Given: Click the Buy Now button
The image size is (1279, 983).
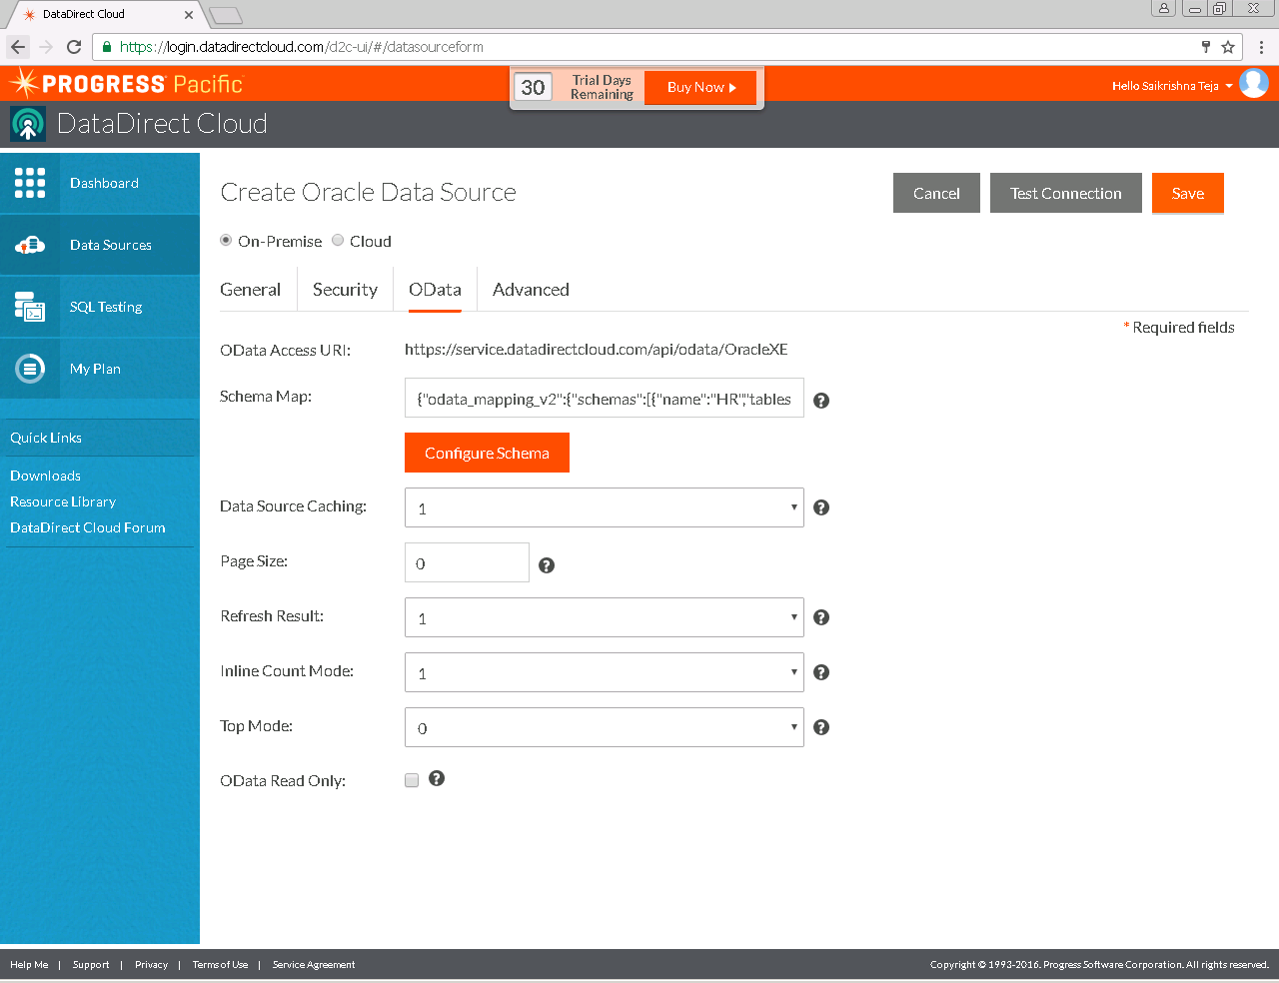Looking at the screenshot, I should point(700,87).
